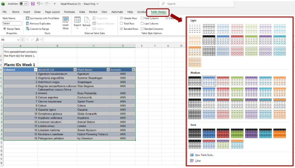Click cell Pelargonium peltatum
Screen dimensions: 295x168
[x=57, y=138]
